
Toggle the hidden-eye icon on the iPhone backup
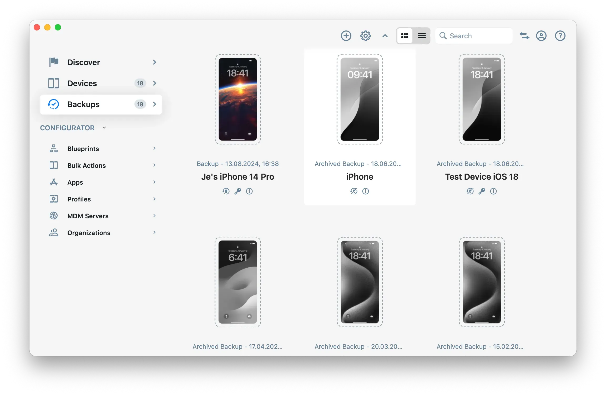point(354,191)
